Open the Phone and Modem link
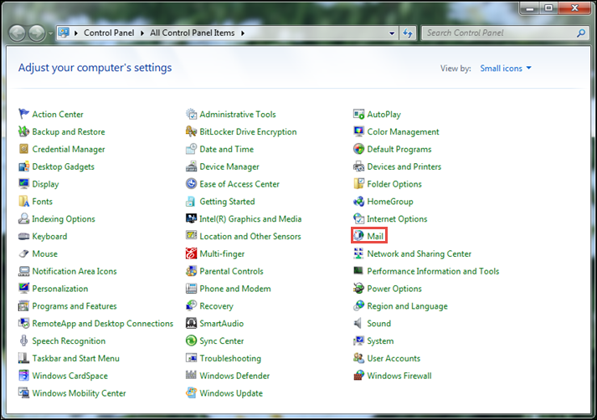This screenshot has height=420, width=597. click(x=235, y=289)
